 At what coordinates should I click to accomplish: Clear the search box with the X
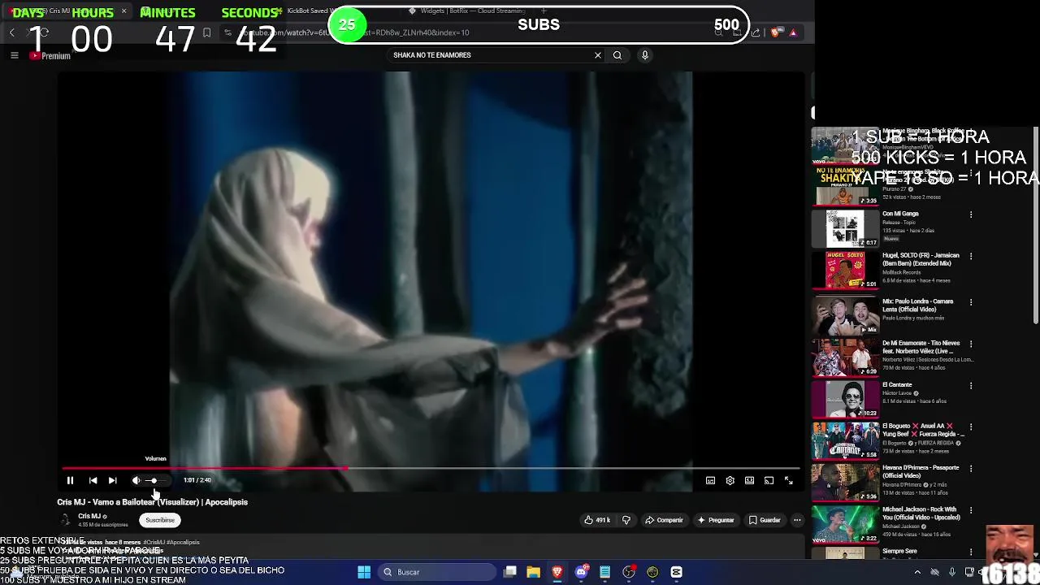pyautogui.click(x=598, y=55)
